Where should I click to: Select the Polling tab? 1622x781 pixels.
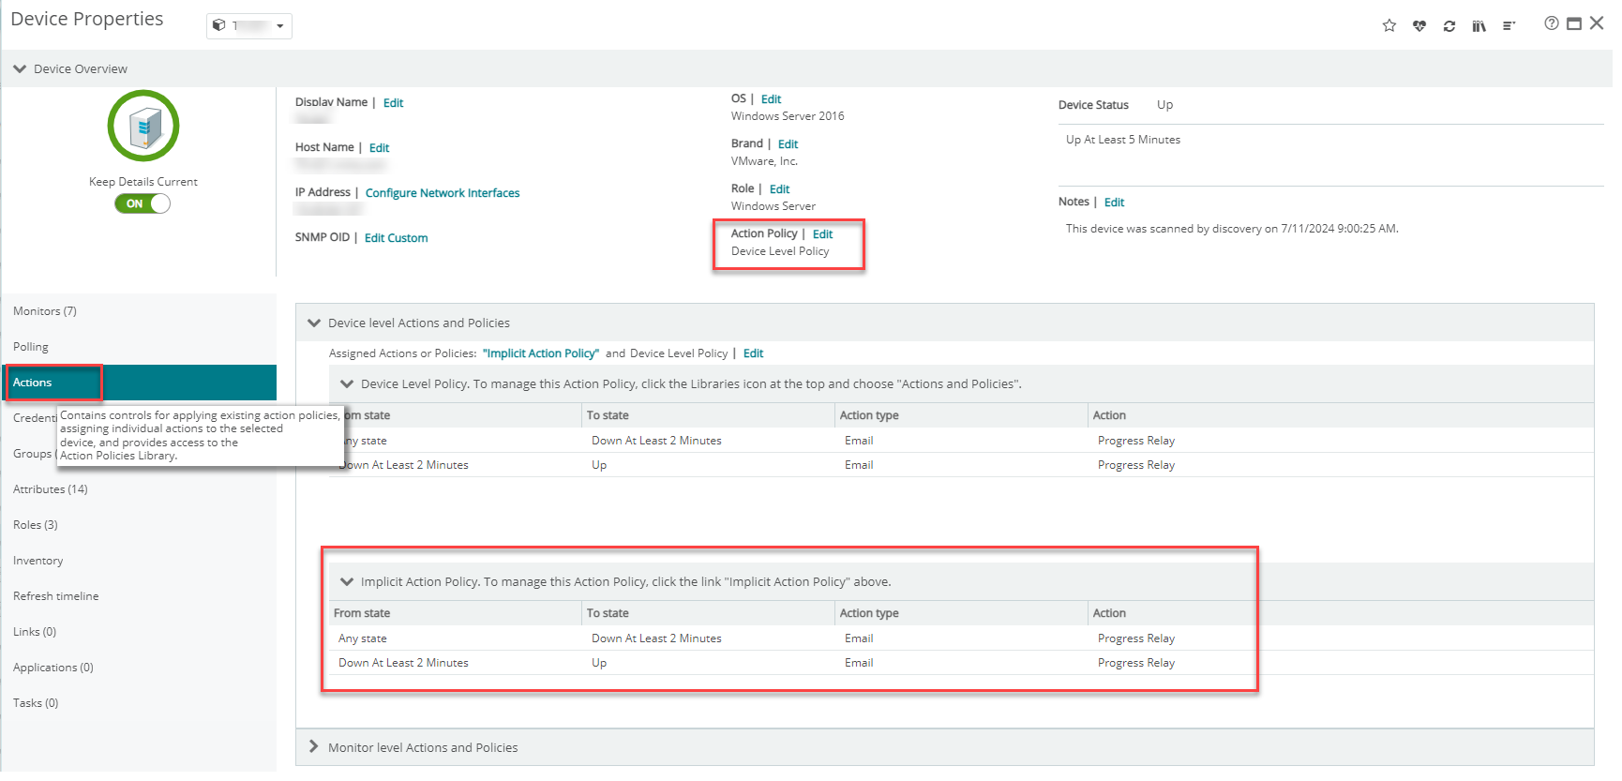click(139, 347)
